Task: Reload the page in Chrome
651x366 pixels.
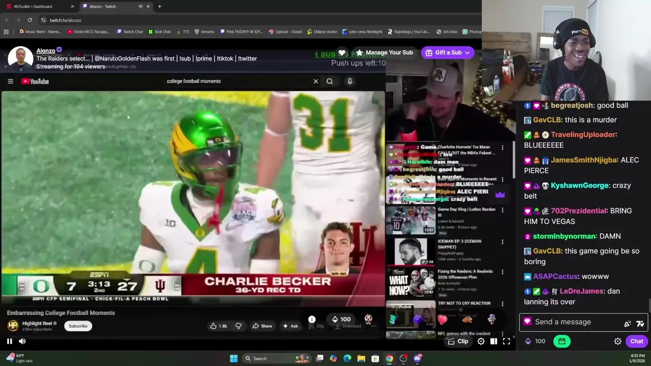Action: pyautogui.click(x=30, y=20)
